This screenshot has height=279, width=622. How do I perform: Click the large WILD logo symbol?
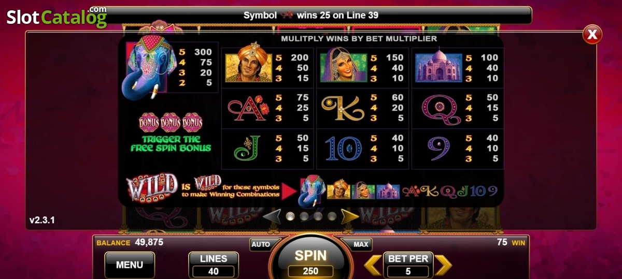tap(152, 186)
